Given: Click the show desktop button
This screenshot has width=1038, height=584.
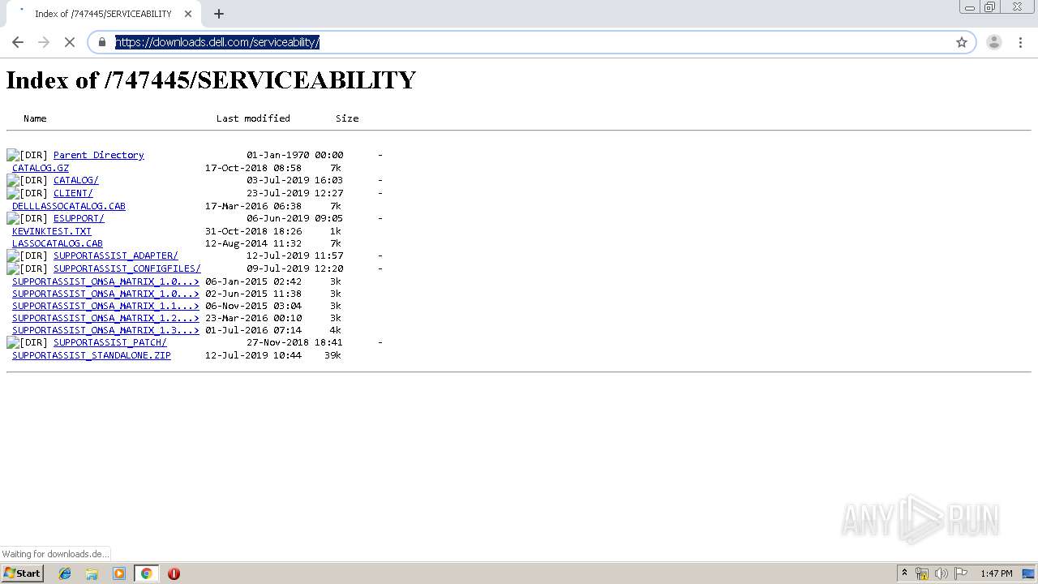Looking at the screenshot, I should click(1030, 573).
